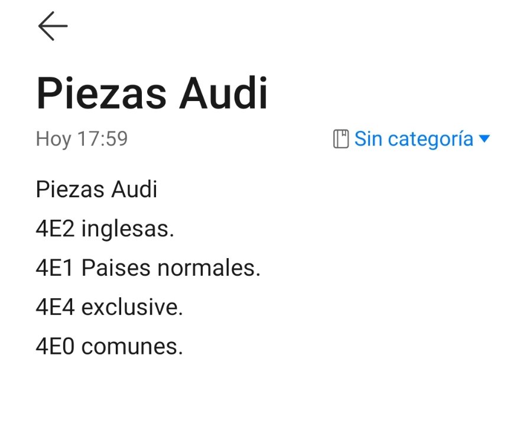The width and height of the screenshot is (530, 443).
Task: Tap the back arrow icon
Action: (53, 26)
